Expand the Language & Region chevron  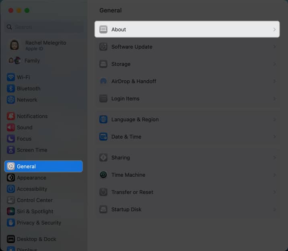click(x=274, y=119)
